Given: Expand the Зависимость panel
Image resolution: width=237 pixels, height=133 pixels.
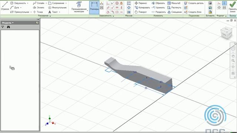Looking at the screenshot, I should coord(107,16).
